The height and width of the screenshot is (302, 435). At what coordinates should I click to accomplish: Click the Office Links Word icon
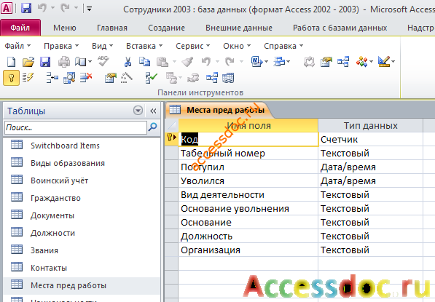pyautogui.click(x=256, y=62)
